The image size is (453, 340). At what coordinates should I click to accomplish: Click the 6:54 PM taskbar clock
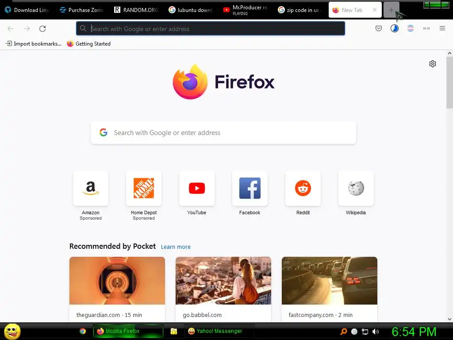tap(414, 332)
